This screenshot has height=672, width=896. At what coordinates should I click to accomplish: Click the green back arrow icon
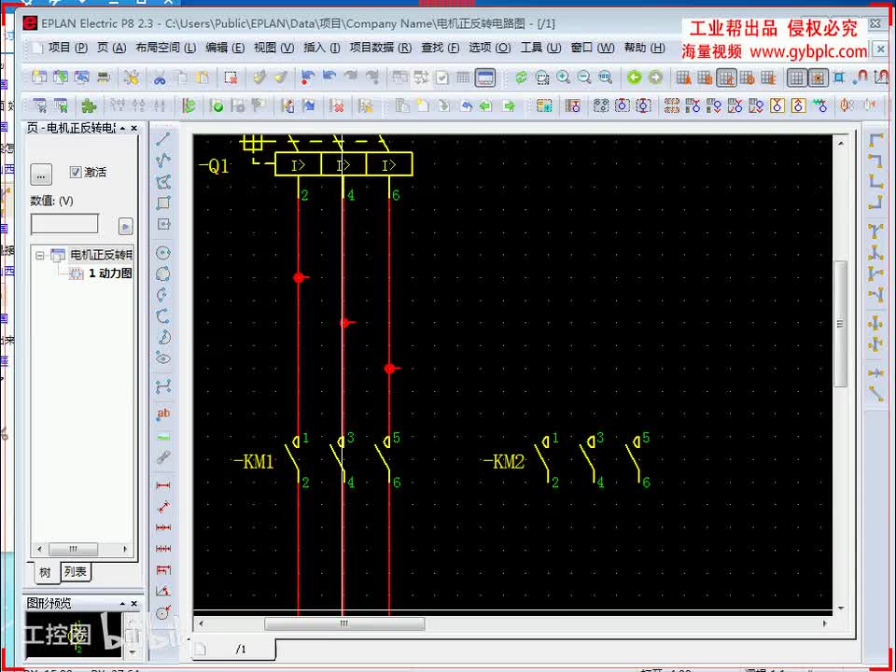point(634,77)
